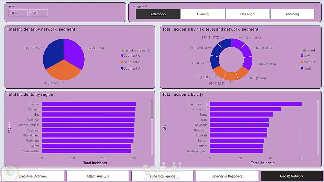This screenshot has height=182, width=324.
Task: Switch to the Morning time period
Action: (x=292, y=14)
